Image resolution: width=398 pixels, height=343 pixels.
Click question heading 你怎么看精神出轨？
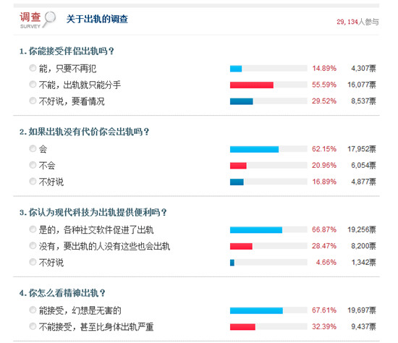click(62, 293)
